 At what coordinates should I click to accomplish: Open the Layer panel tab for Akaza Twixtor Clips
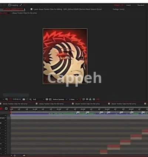click(x=68, y=9)
